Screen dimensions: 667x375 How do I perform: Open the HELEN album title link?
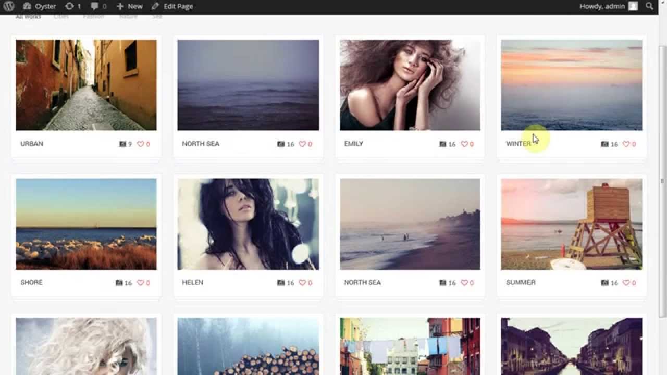coord(193,282)
